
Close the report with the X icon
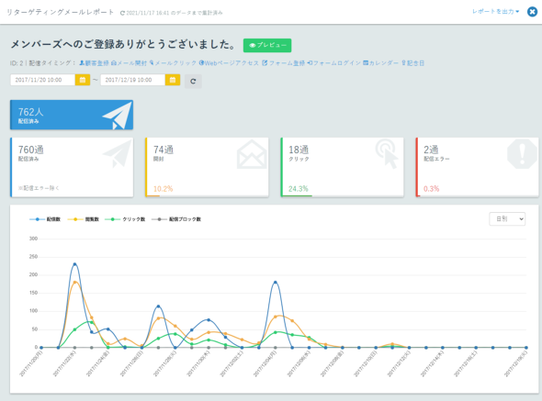point(532,12)
